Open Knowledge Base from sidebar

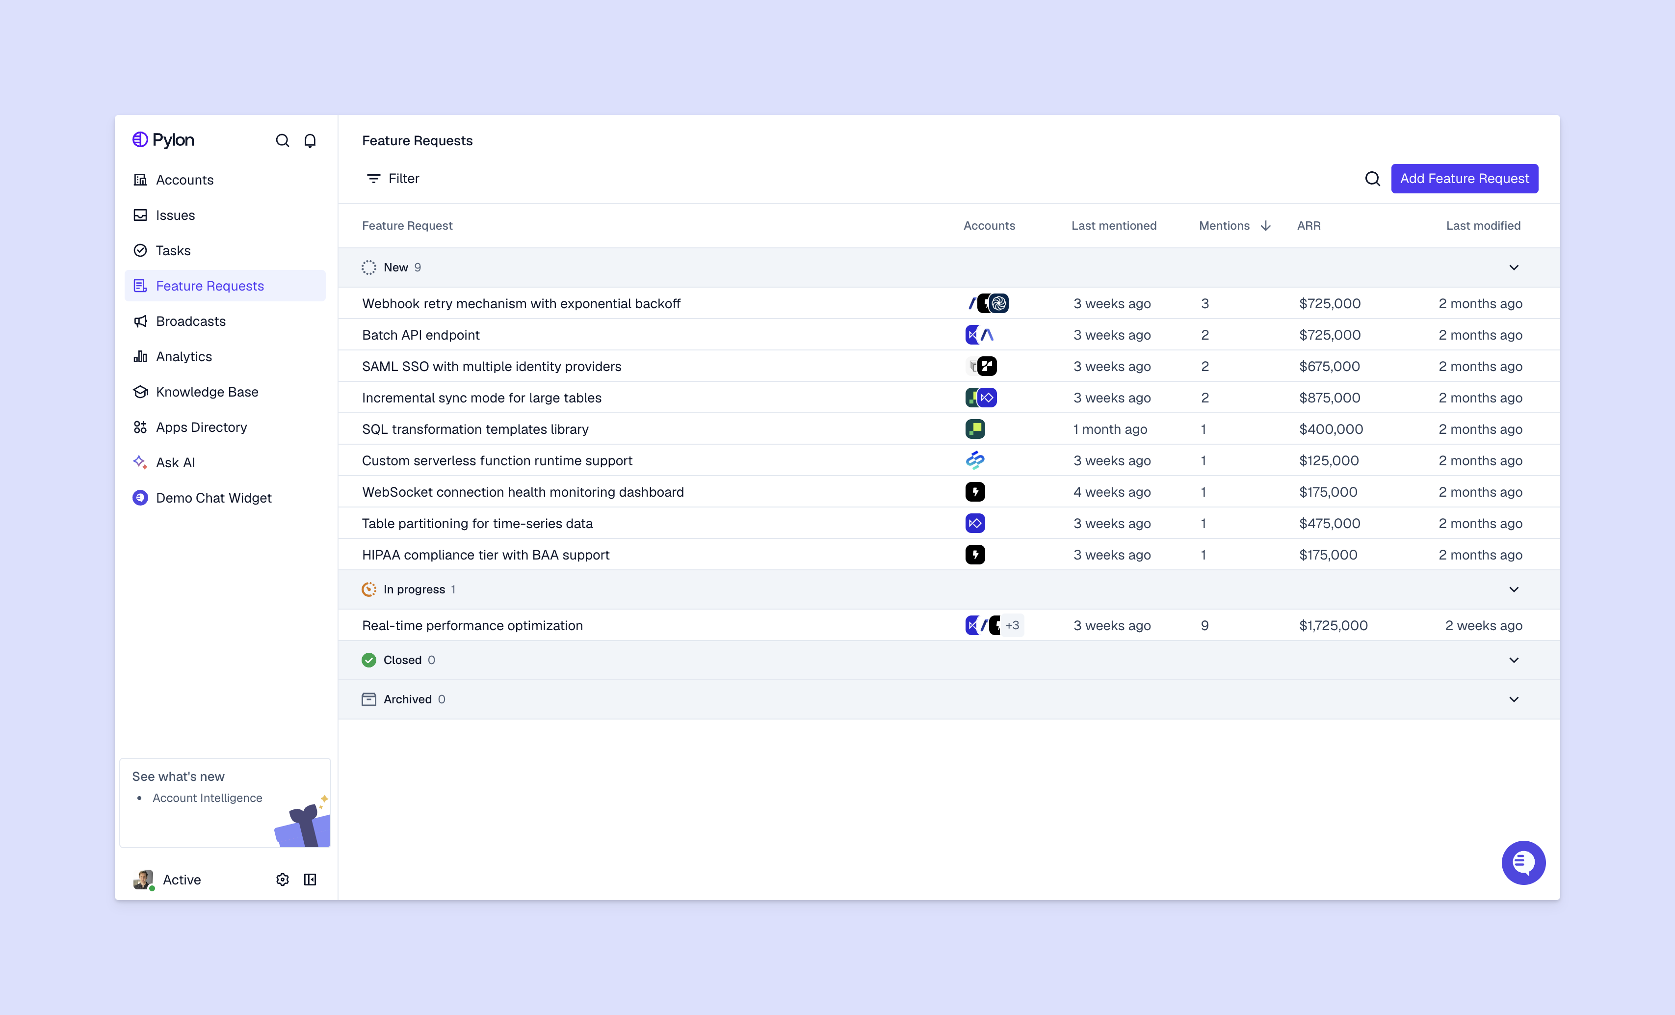[207, 392]
